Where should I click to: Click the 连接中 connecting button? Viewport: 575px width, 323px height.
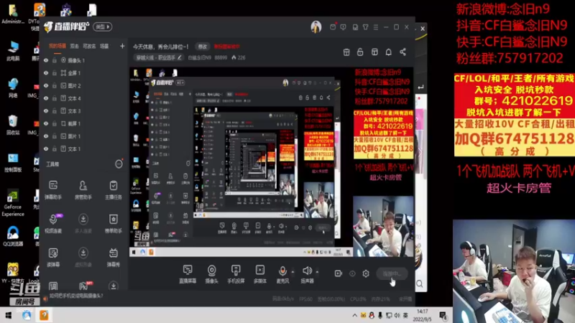coord(392,273)
